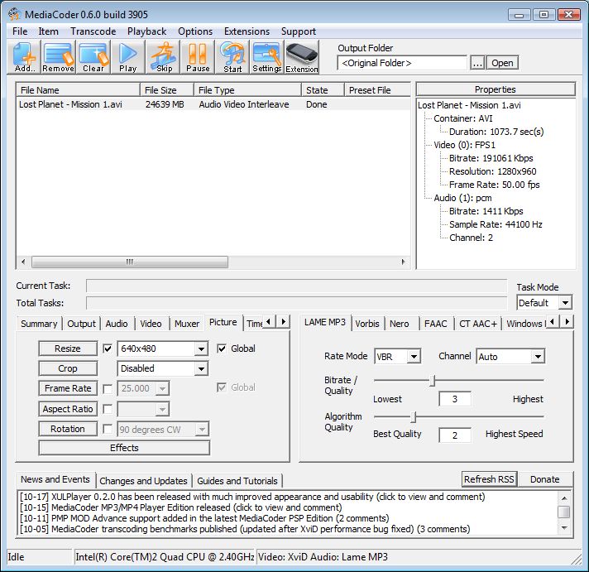The image size is (589, 572).
Task: Open the Guides and Tutorials tab
Action: coord(237,481)
